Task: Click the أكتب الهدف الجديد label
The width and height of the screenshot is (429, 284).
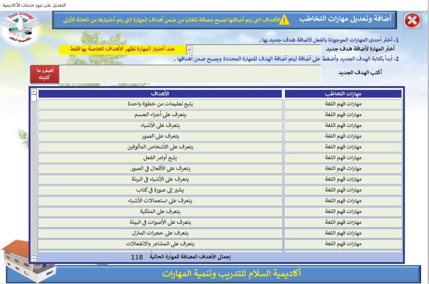Action: click(360, 73)
